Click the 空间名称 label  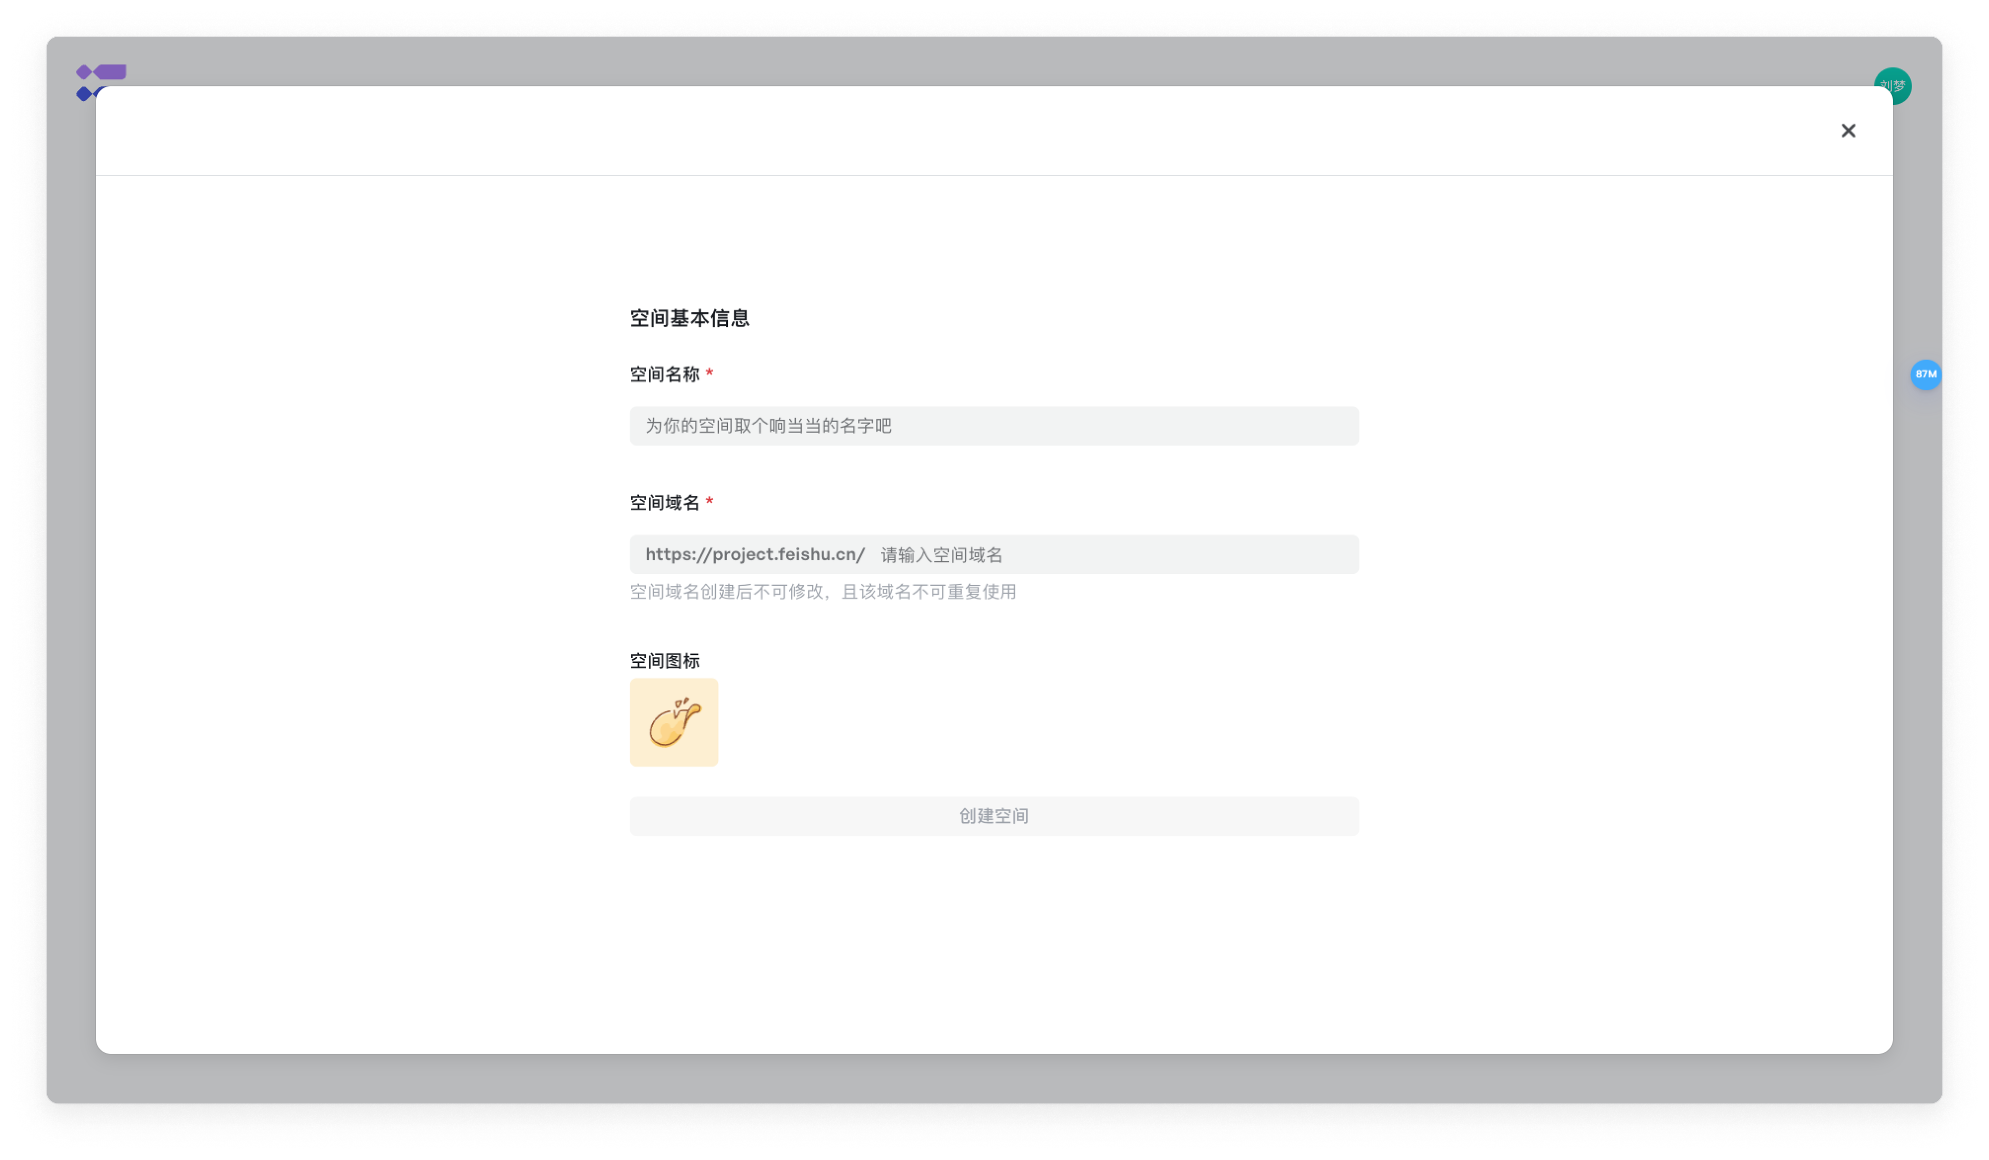[665, 374]
